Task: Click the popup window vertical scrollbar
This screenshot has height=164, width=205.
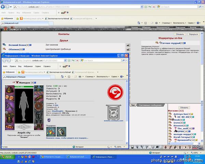Action: click(x=126, y=112)
